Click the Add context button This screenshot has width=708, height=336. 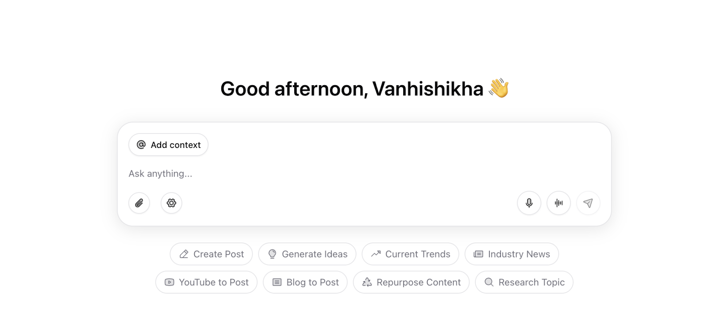pyautogui.click(x=168, y=145)
